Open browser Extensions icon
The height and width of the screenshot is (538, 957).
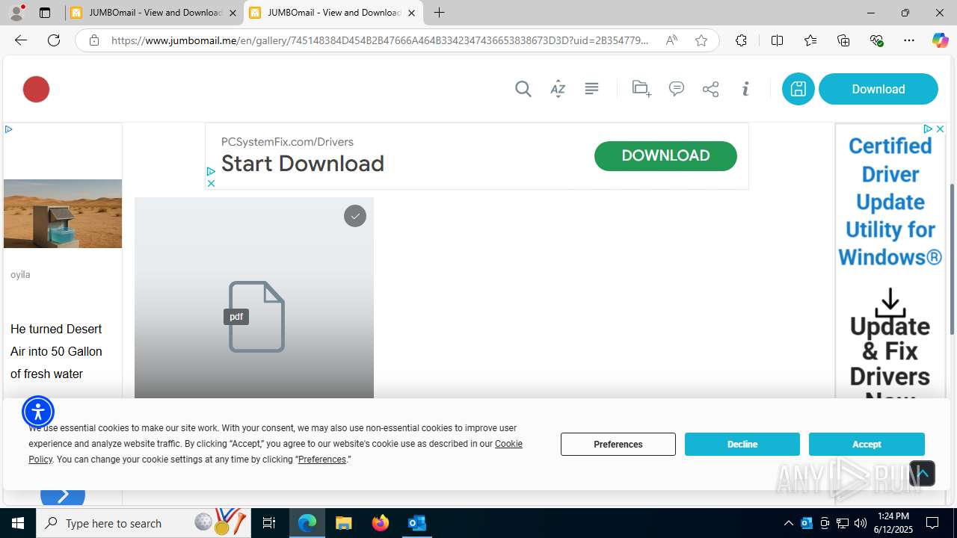(741, 40)
